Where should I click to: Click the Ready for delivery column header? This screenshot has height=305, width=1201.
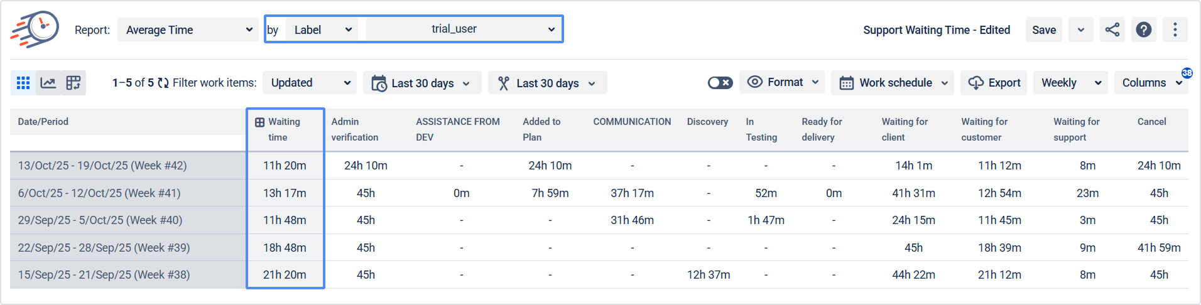(822, 129)
